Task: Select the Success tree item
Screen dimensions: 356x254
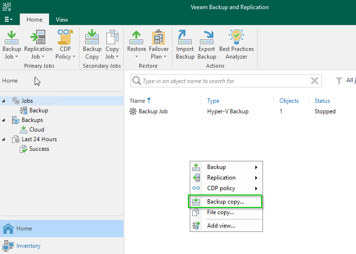Action: (x=39, y=149)
